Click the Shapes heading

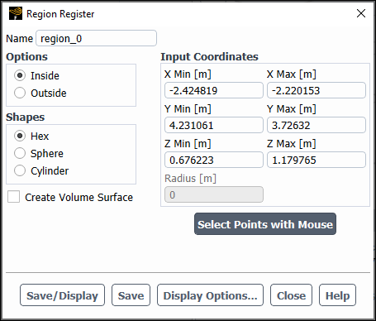(x=25, y=117)
